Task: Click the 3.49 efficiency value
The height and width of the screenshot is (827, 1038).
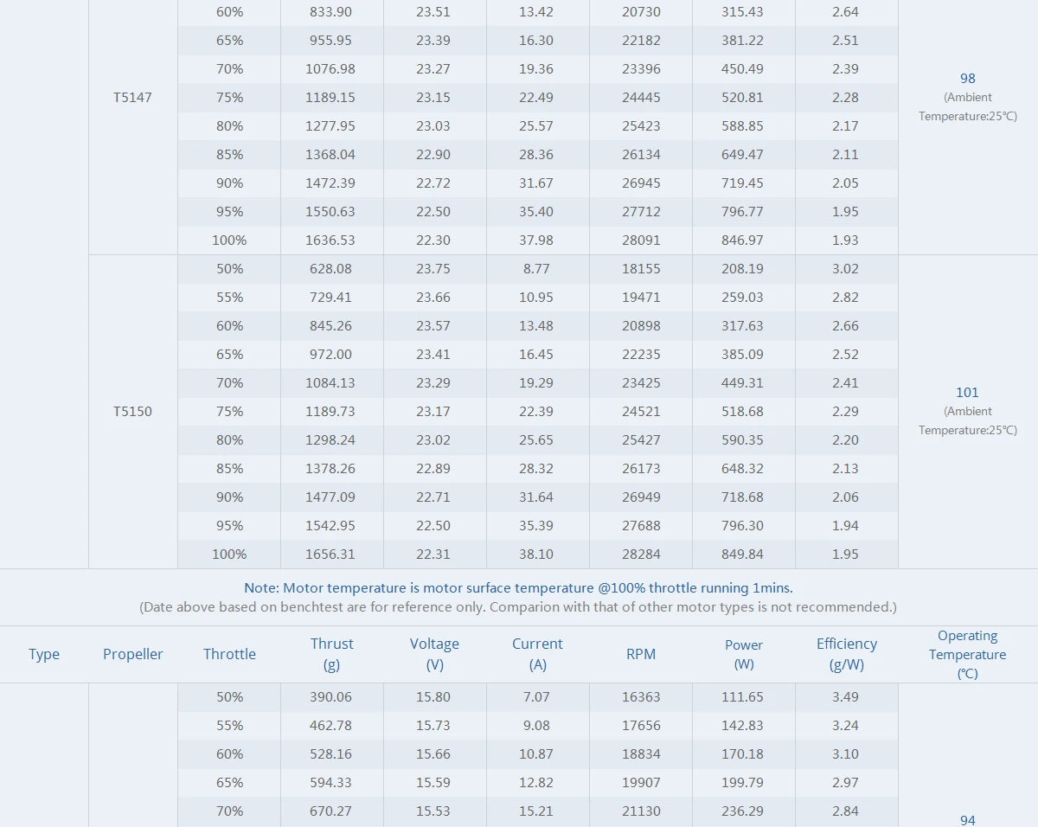Action: point(845,697)
